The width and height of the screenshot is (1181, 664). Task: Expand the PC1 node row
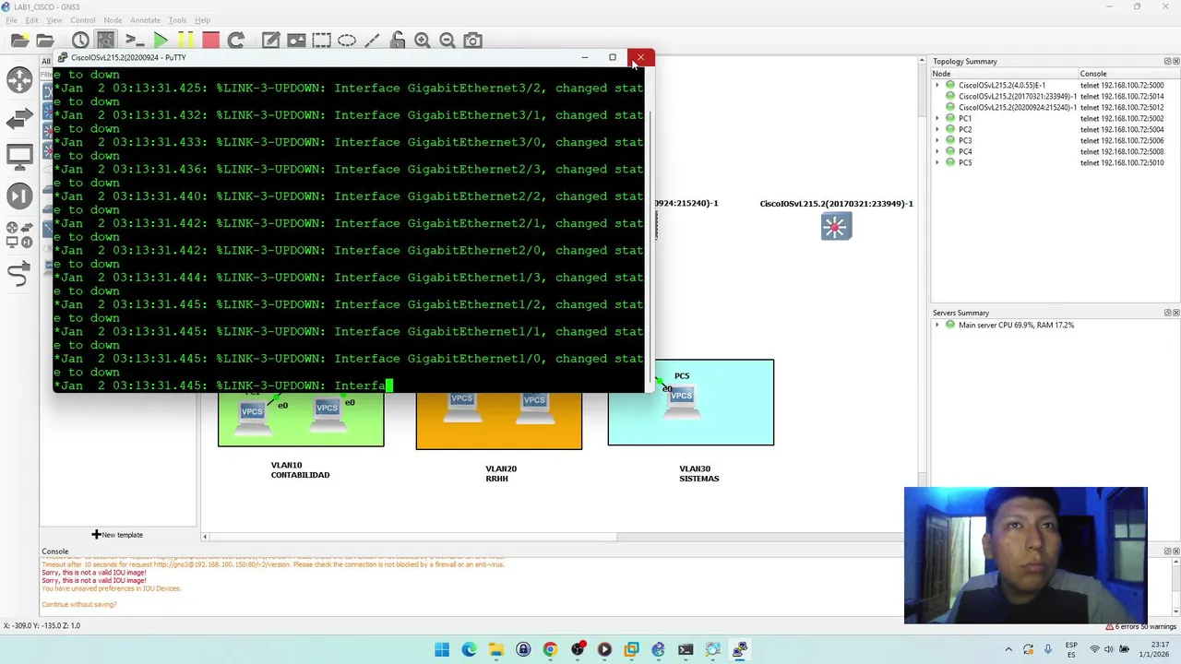point(937,118)
